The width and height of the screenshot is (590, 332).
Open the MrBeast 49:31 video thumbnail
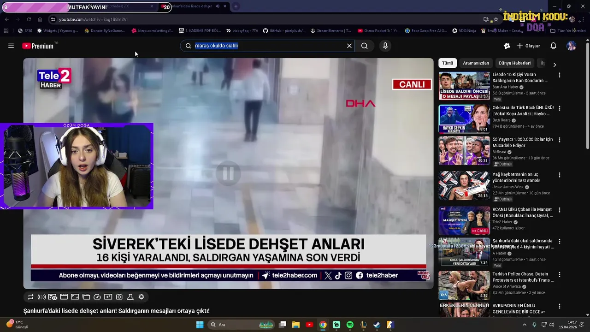coord(464,150)
